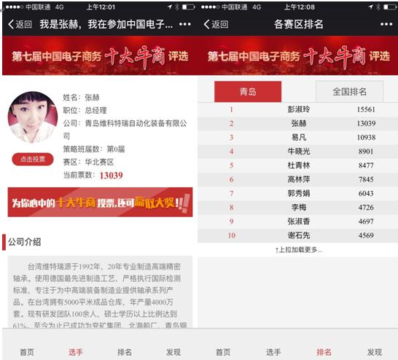Image resolution: width=398 pixels, height=360 pixels.
Task: Tap 上拉加载更多 to load more rankings
Action: [x=299, y=250]
